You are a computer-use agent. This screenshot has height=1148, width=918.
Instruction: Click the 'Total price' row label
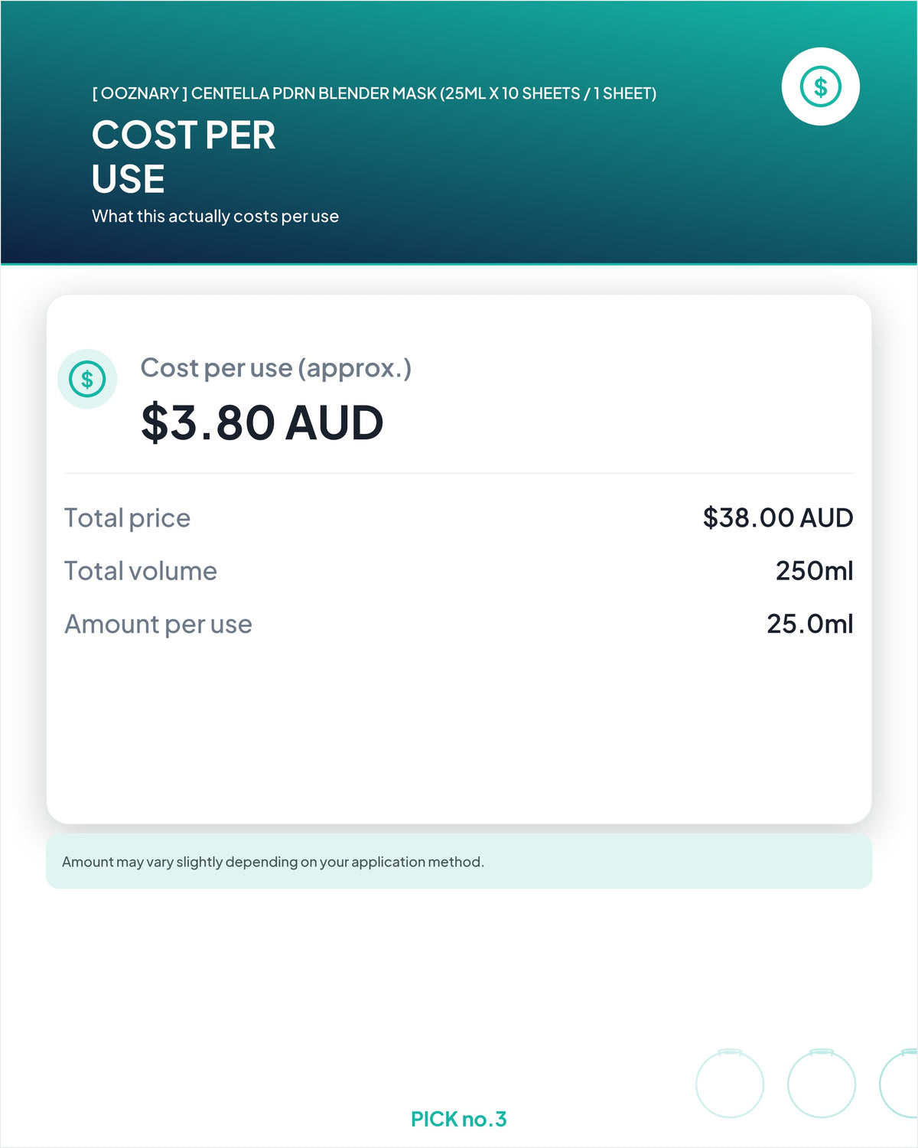pyautogui.click(x=127, y=518)
